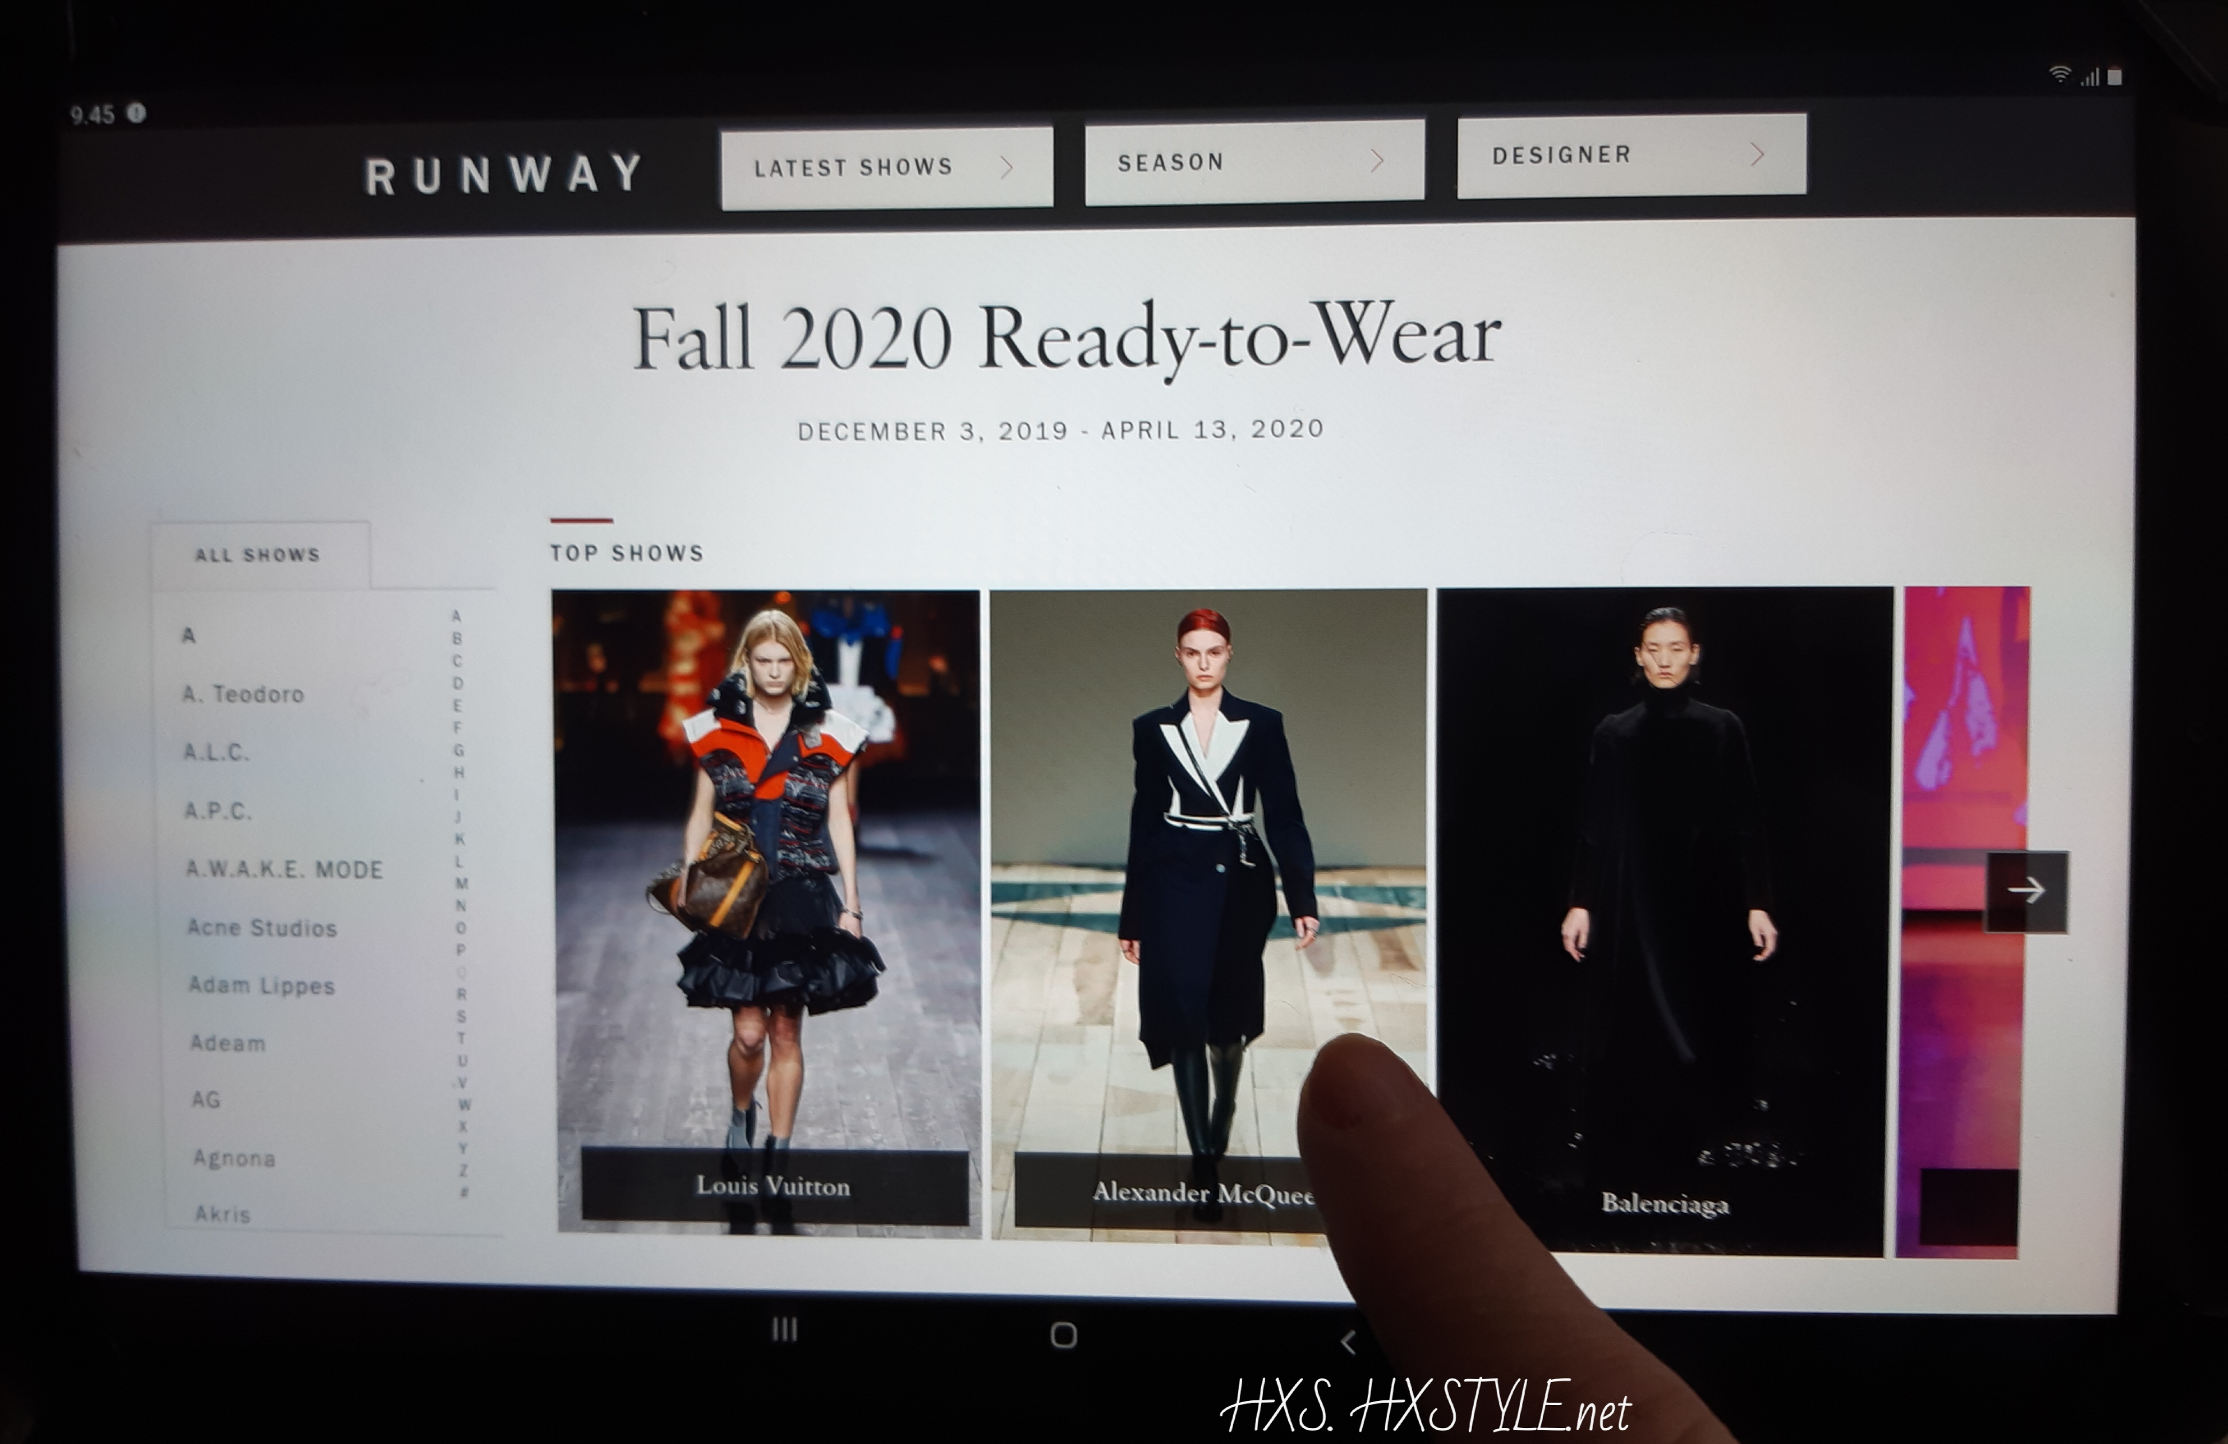
Task: Tap the battery status icon
Action: [x=2114, y=77]
